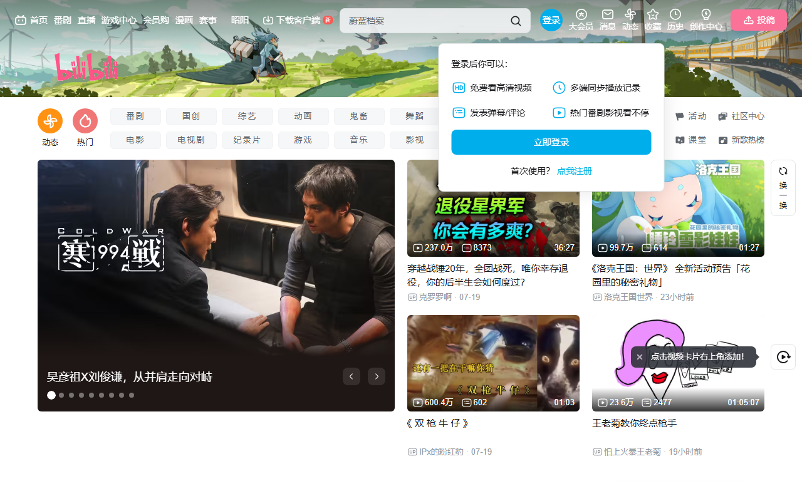Select 漫画 in the header nav
This screenshot has width=802, height=481.
[x=184, y=20]
